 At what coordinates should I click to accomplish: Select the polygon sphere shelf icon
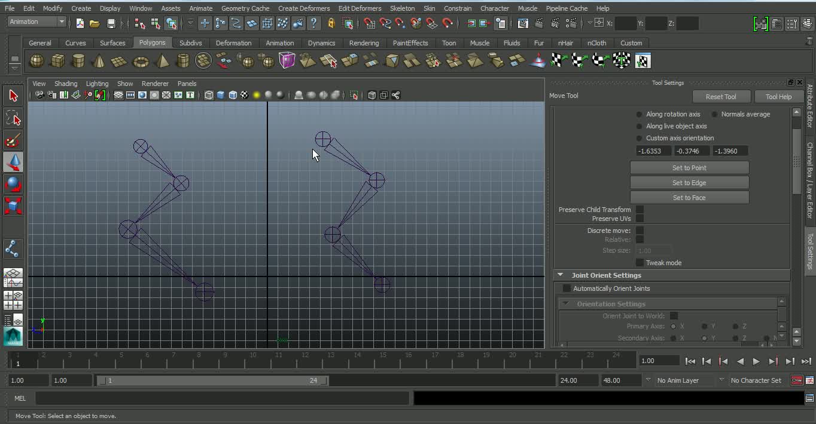(37, 61)
